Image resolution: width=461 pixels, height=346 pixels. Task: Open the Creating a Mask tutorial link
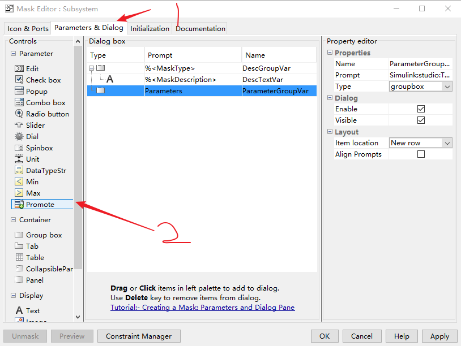coord(203,307)
